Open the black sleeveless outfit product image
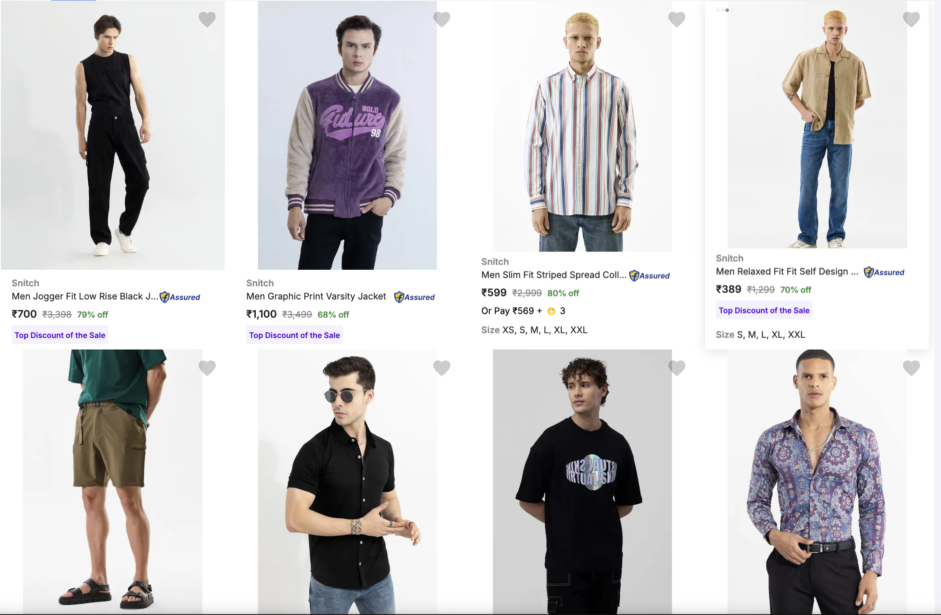 [x=112, y=135]
